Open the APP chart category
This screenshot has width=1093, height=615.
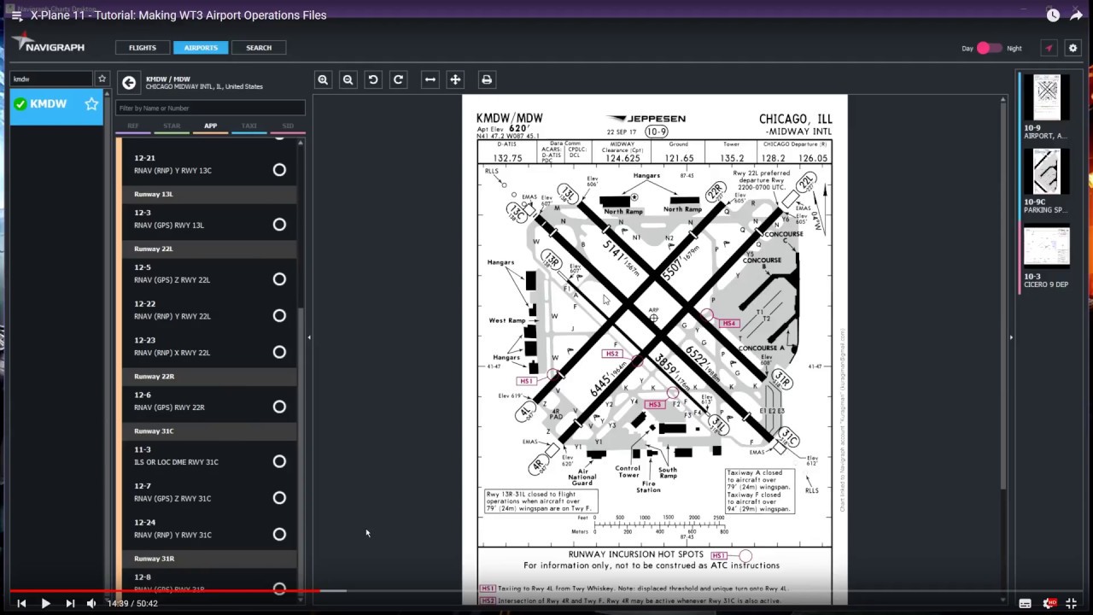(210, 126)
